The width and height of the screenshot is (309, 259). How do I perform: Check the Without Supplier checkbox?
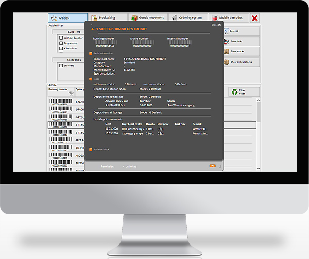pyautogui.click(x=61, y=38)
